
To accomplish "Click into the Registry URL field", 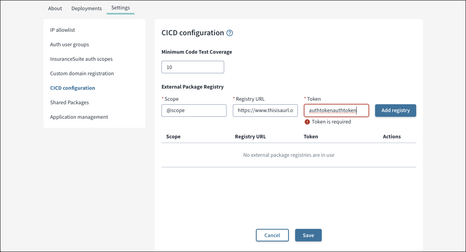I will (265, 111).
